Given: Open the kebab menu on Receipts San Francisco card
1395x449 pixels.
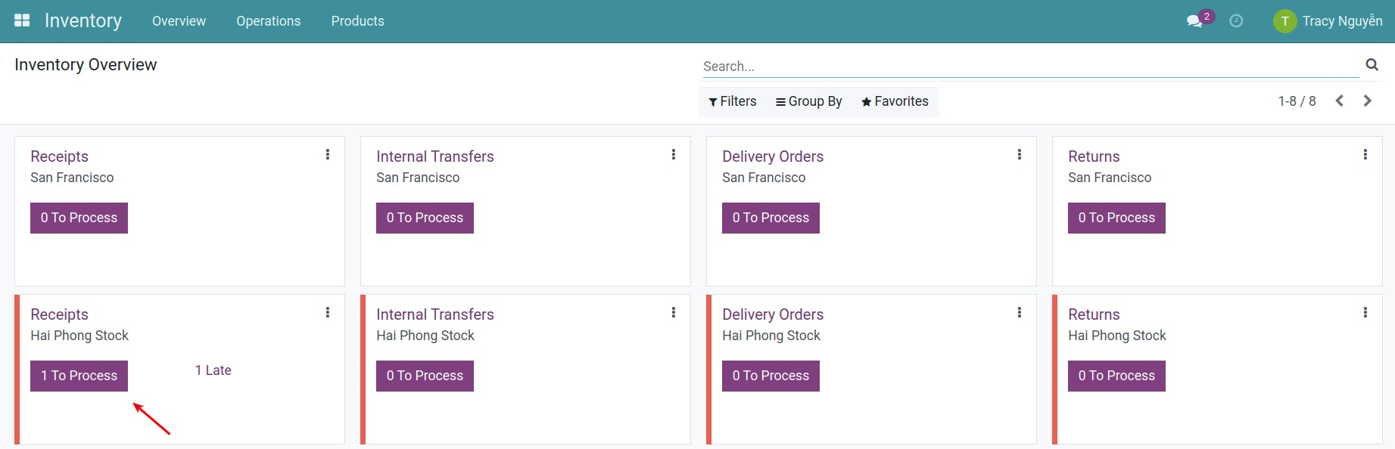Looking at the screenshot, I should 328,153.
